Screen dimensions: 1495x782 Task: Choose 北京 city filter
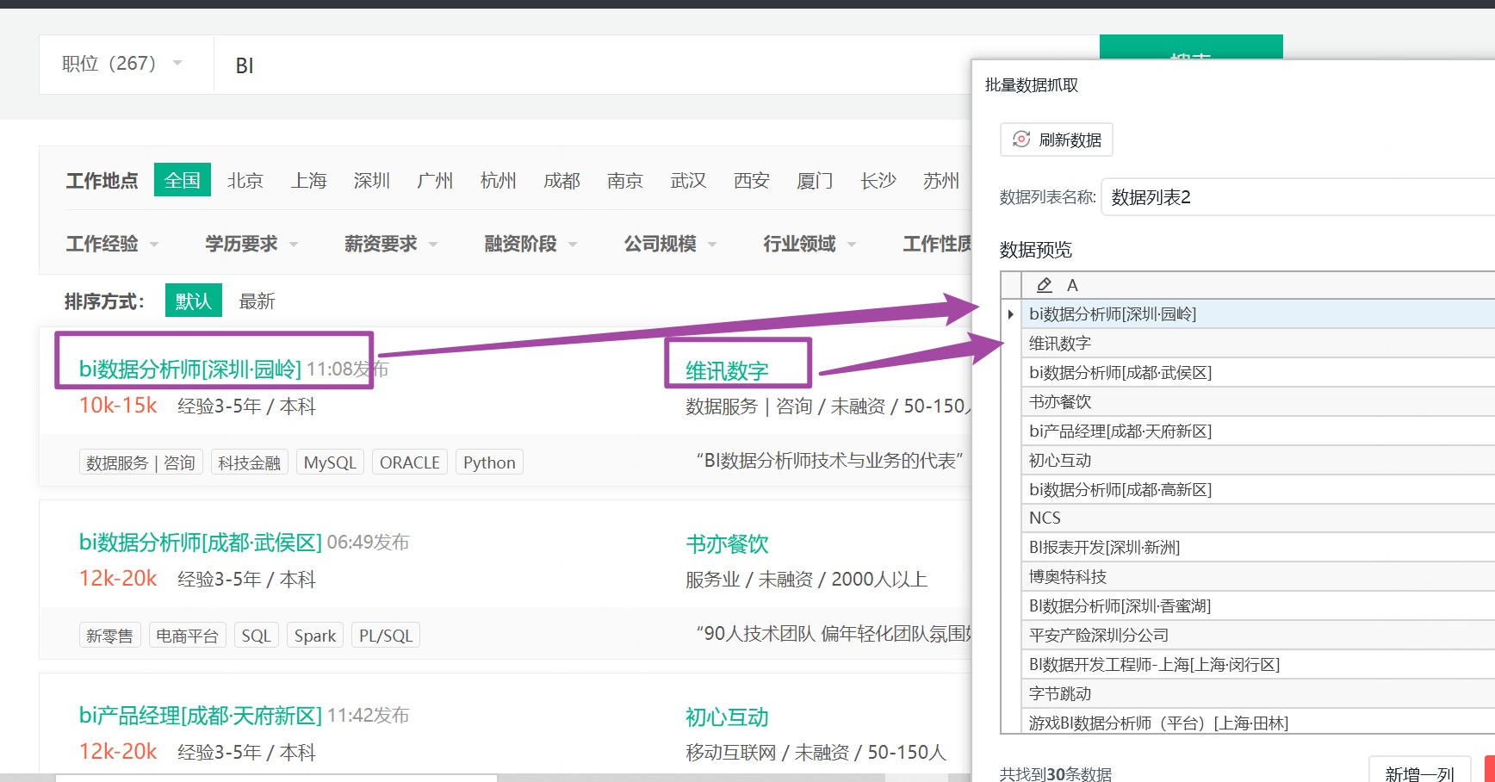pyautogui.click(x=245, y=180)
